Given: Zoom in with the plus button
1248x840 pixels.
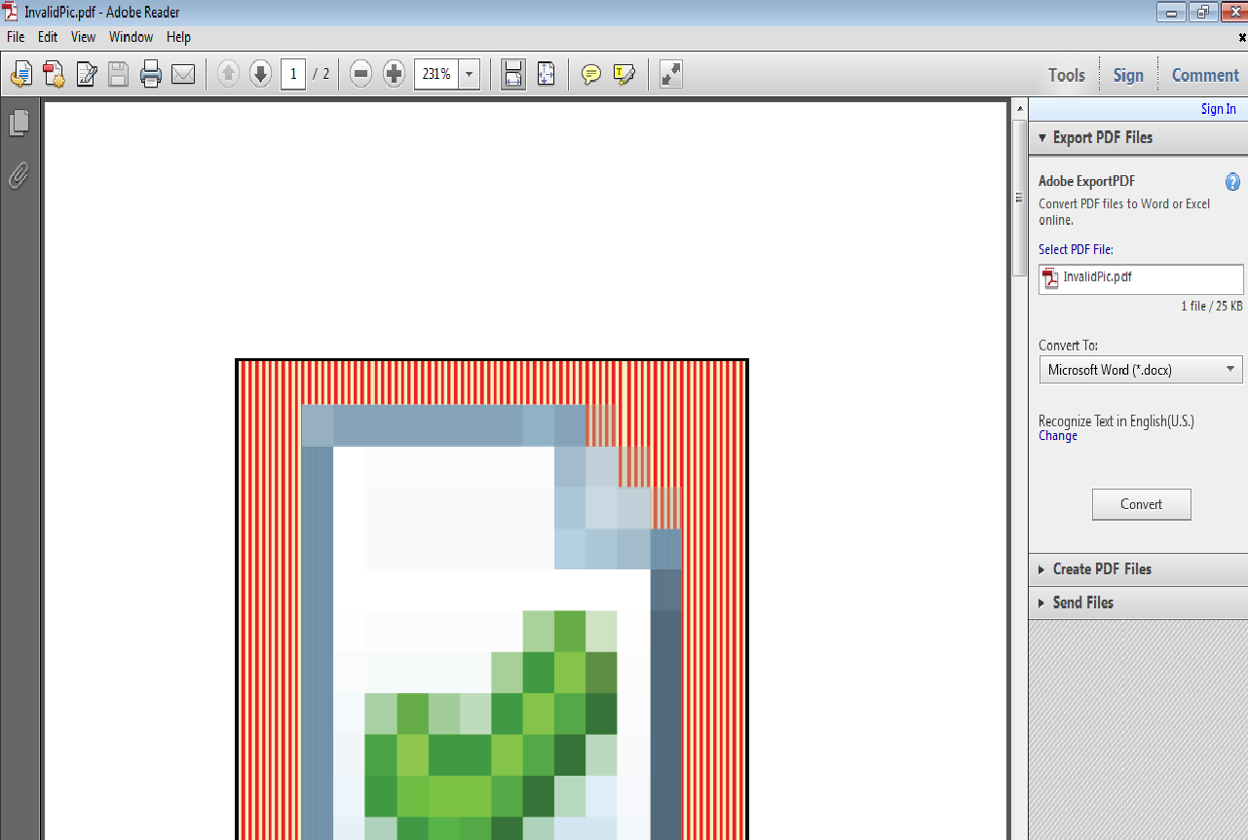Looking at the screenshot, I should [394, 74].
